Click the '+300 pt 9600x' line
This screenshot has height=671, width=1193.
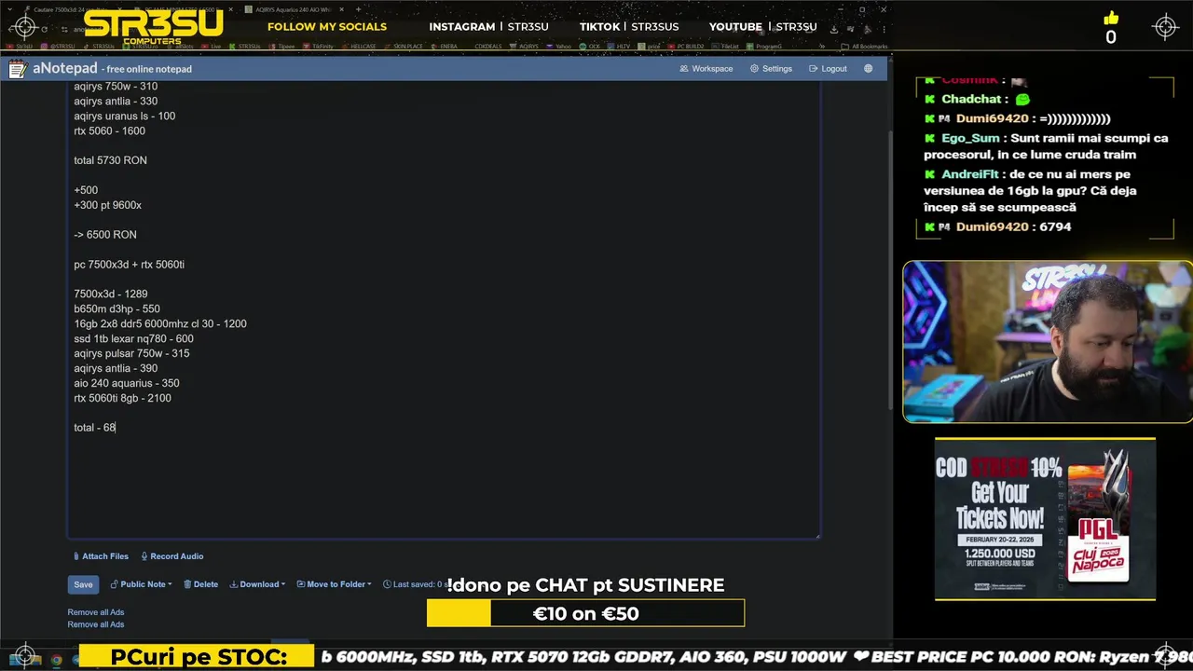107,205
